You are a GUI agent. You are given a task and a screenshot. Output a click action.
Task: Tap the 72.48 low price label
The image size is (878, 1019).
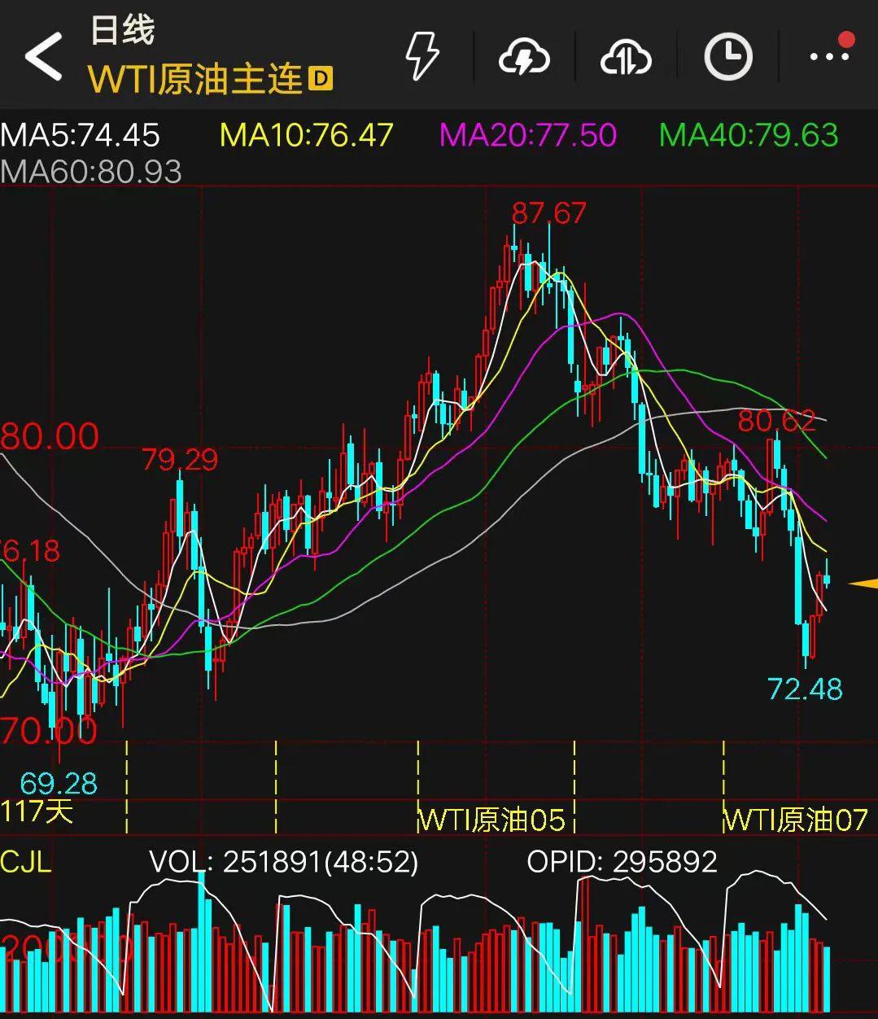click(805, 689)
